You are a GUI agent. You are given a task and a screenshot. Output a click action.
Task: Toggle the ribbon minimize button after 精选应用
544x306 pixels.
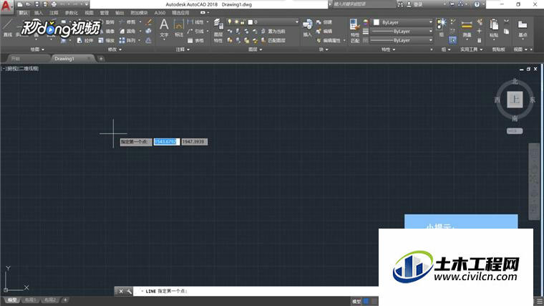tap(203, 13)
